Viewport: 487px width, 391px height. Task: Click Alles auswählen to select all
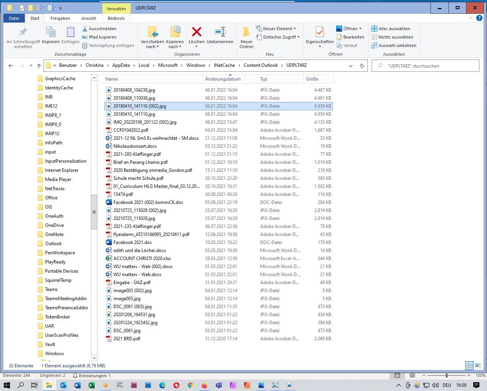pyautogui.click(x=391, y=29)
